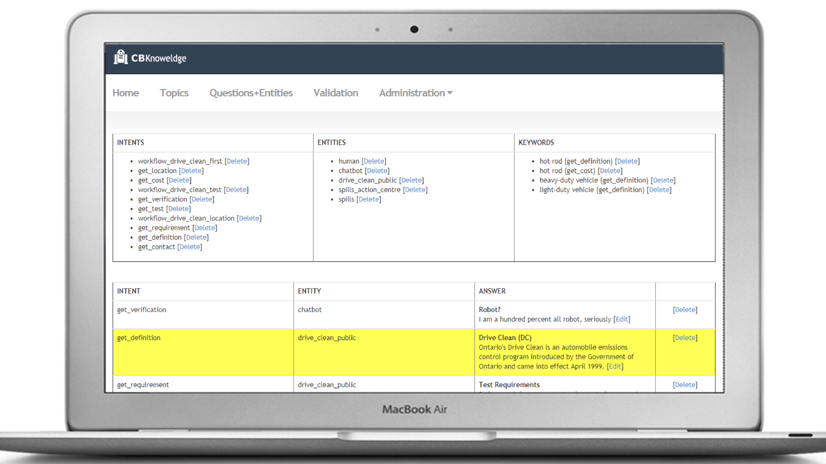
Task: Edit the Drive Clean (DC) answer
Action: click(x=615, y=366)
